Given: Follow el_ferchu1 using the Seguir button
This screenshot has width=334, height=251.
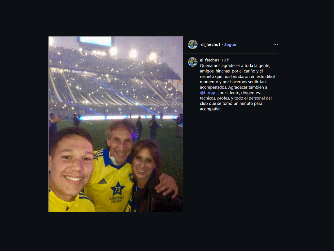Looking at the screenshot, I should click(x=230, y=44).
